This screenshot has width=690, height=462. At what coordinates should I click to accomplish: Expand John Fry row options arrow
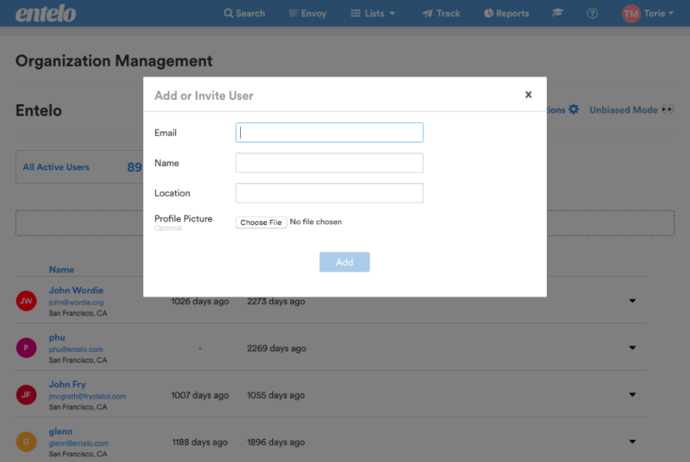point(632,394)
